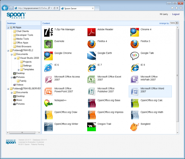
Task: Launch OpenOffice.org Draw icon
Action: click(48, 115)
